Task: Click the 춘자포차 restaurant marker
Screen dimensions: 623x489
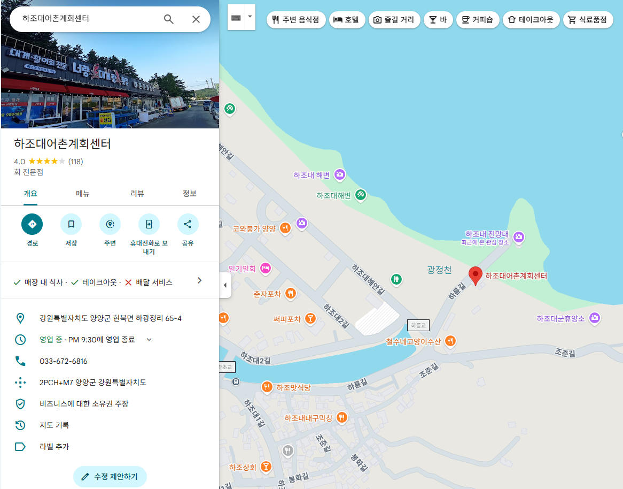Action: pos(291,294)
